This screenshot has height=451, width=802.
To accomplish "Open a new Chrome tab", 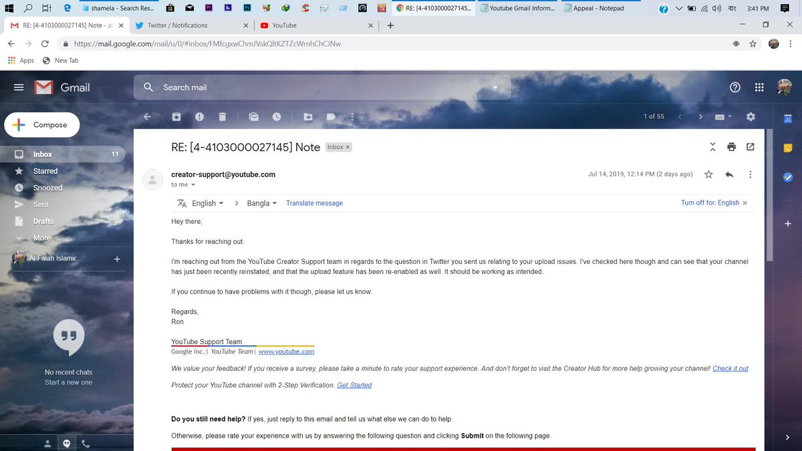I will [390, 25].
